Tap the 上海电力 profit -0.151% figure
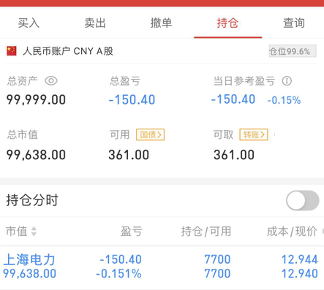 [x=118, y=274]
